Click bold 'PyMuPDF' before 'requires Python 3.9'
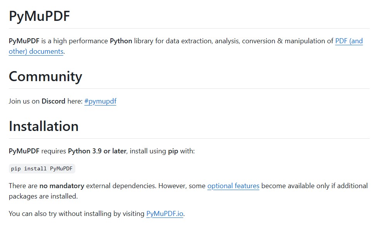This screenshot has height=226, width=377. pyautogui.click(x=24, y=151)
